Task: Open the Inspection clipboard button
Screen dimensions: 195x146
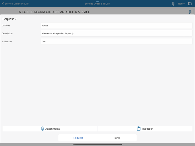Action: (145, 129)
